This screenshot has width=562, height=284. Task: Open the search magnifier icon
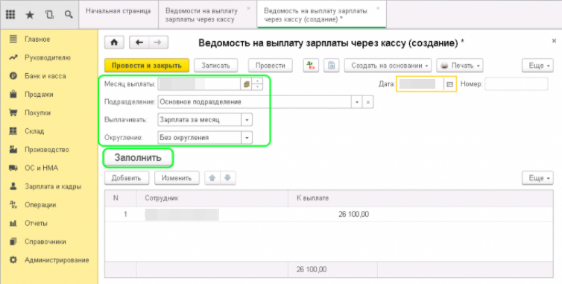[69, 14]
